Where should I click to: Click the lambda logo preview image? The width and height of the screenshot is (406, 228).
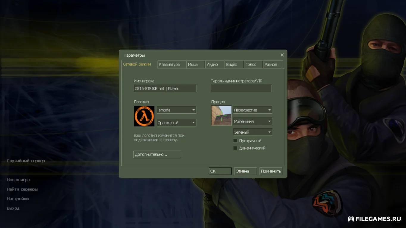pos(144,116)
